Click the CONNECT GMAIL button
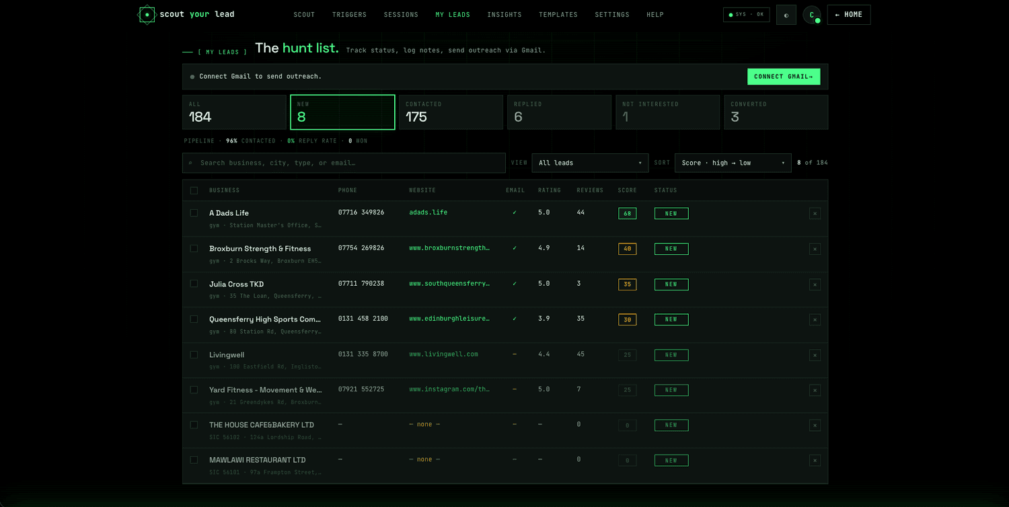The height and width of the screenshot is (507, 1009). point(784,77)
